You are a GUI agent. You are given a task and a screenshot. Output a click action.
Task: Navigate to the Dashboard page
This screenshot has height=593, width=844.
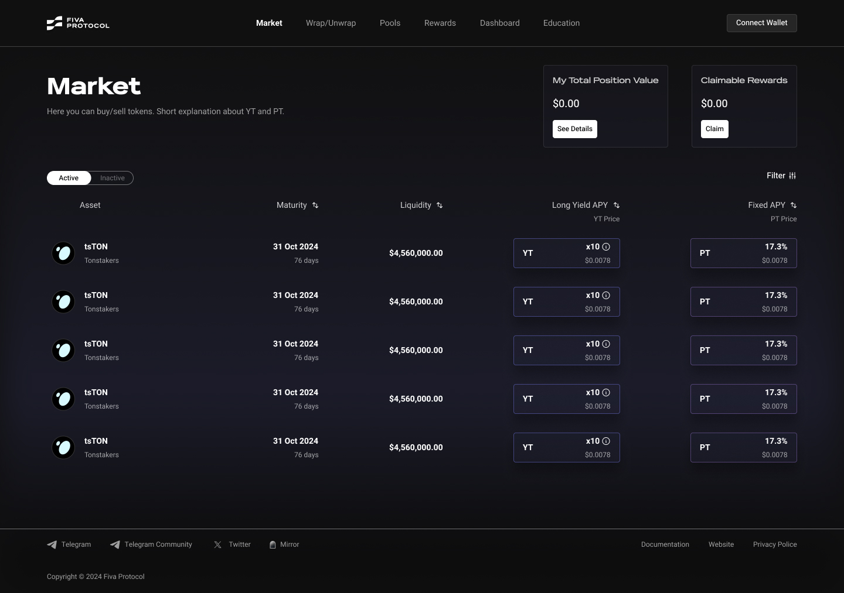(499, 23)
